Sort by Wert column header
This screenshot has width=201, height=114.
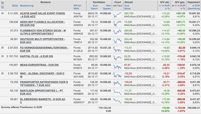(x=108, y=6)
